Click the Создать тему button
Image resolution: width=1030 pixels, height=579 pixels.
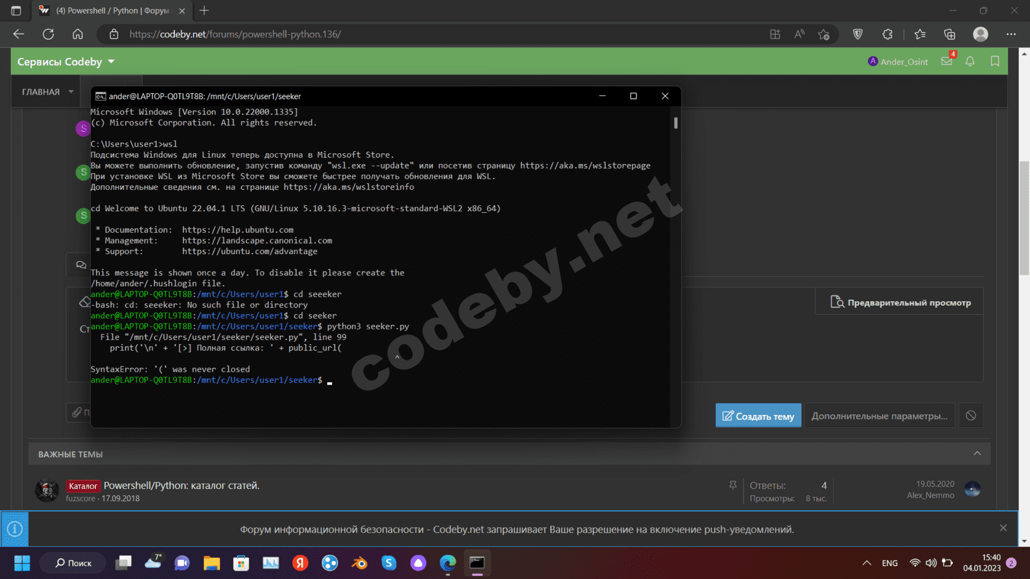coord(758,416)
